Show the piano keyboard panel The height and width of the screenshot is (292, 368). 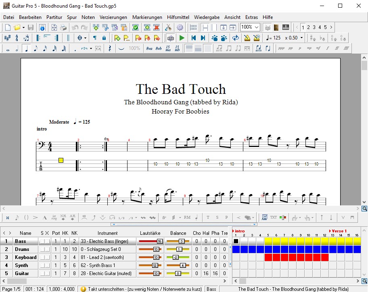click(x=286, y=27)
